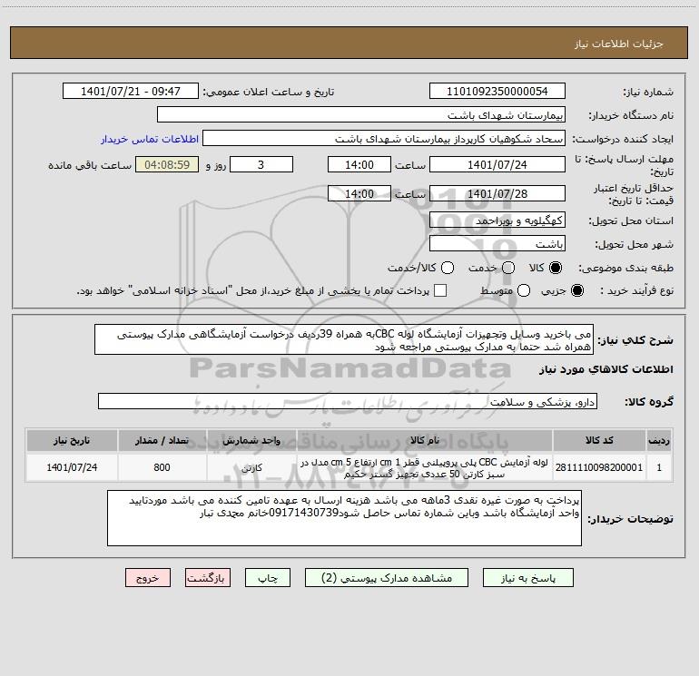Click the unit cell کارتن

(x=251, y=467)
